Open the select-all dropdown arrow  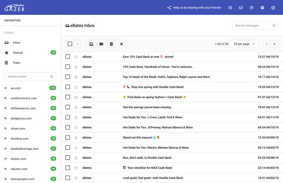[78, 44]
